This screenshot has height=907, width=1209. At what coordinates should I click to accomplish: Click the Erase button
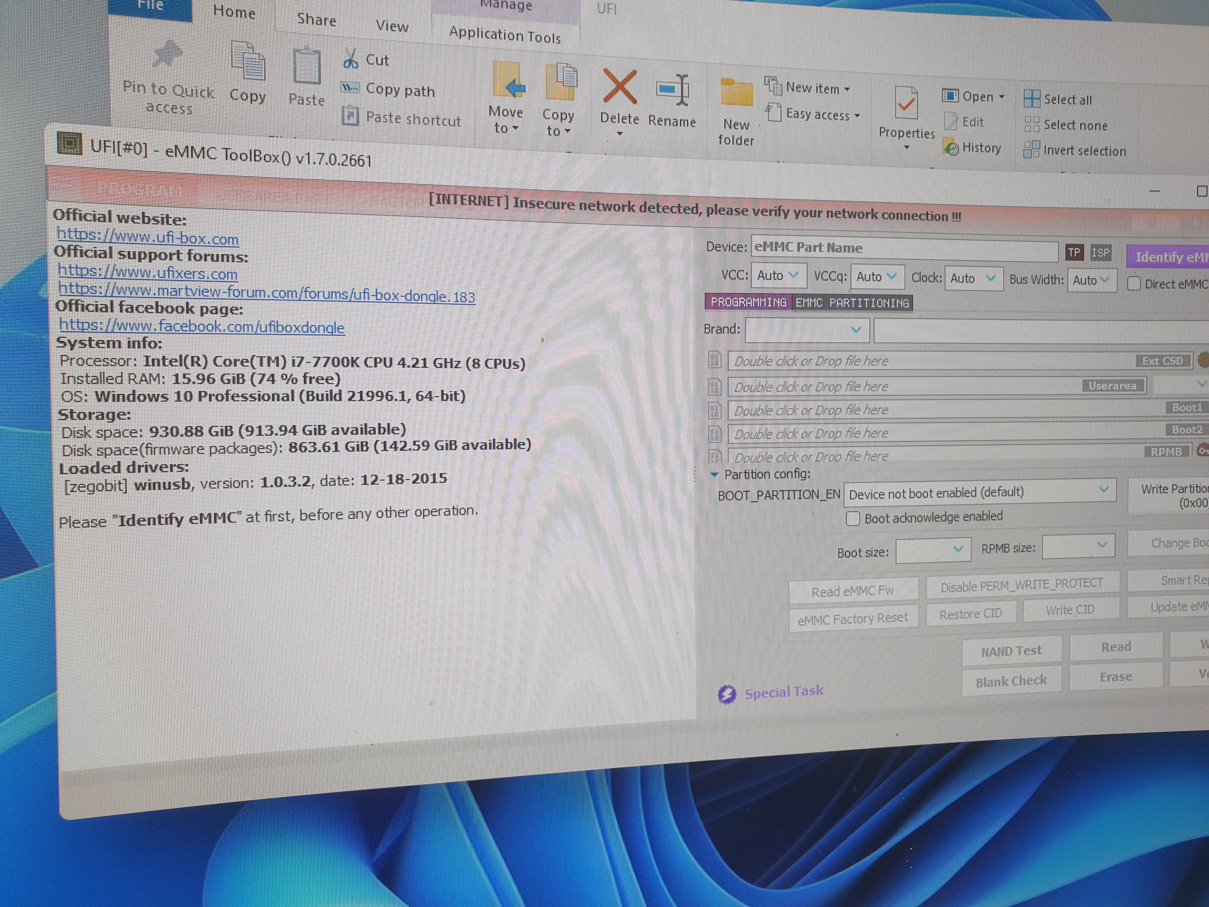click(x=1115, y=676)
